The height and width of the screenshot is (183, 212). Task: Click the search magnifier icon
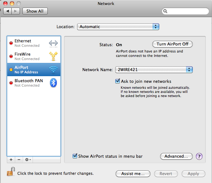tap(165, 11)
